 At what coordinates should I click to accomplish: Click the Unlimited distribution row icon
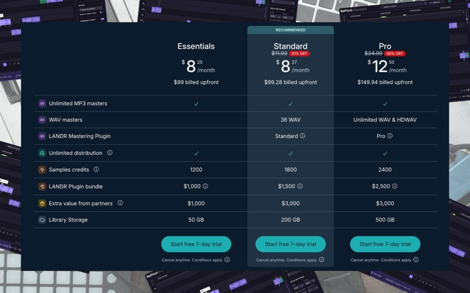tap(42, 153)
